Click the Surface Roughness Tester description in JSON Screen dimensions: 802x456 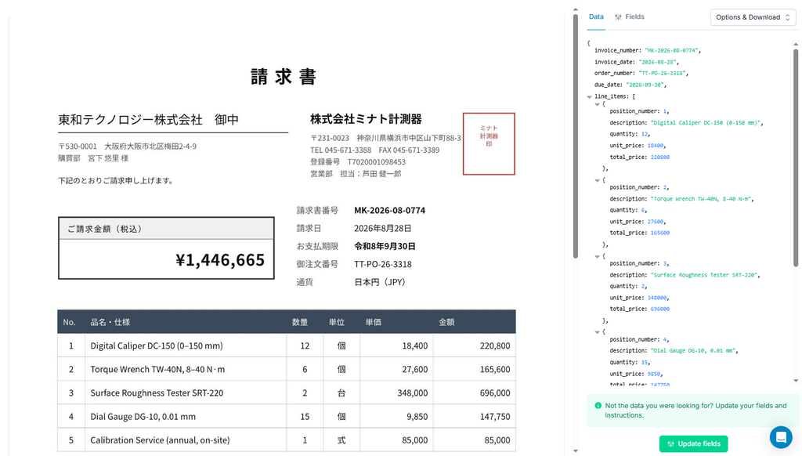tap(704, 275)
